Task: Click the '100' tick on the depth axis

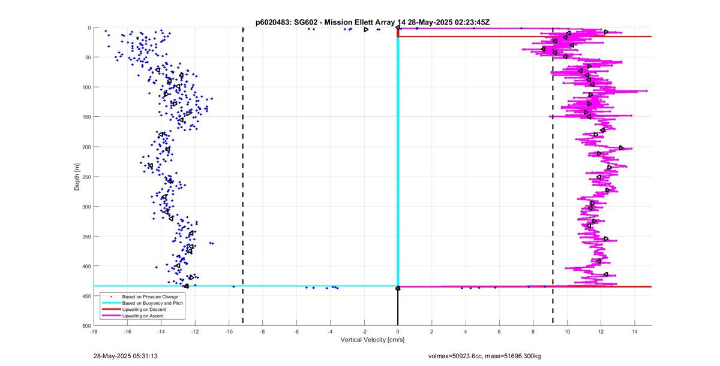Action: (x=86, y=87)
